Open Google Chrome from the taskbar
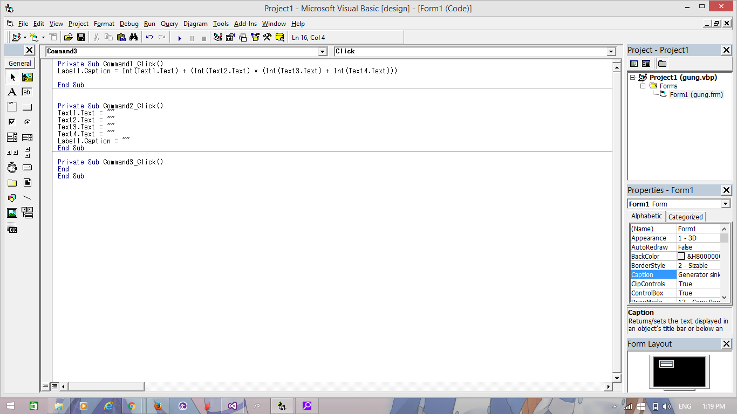The image size is (737, 414). coord(132,406)
